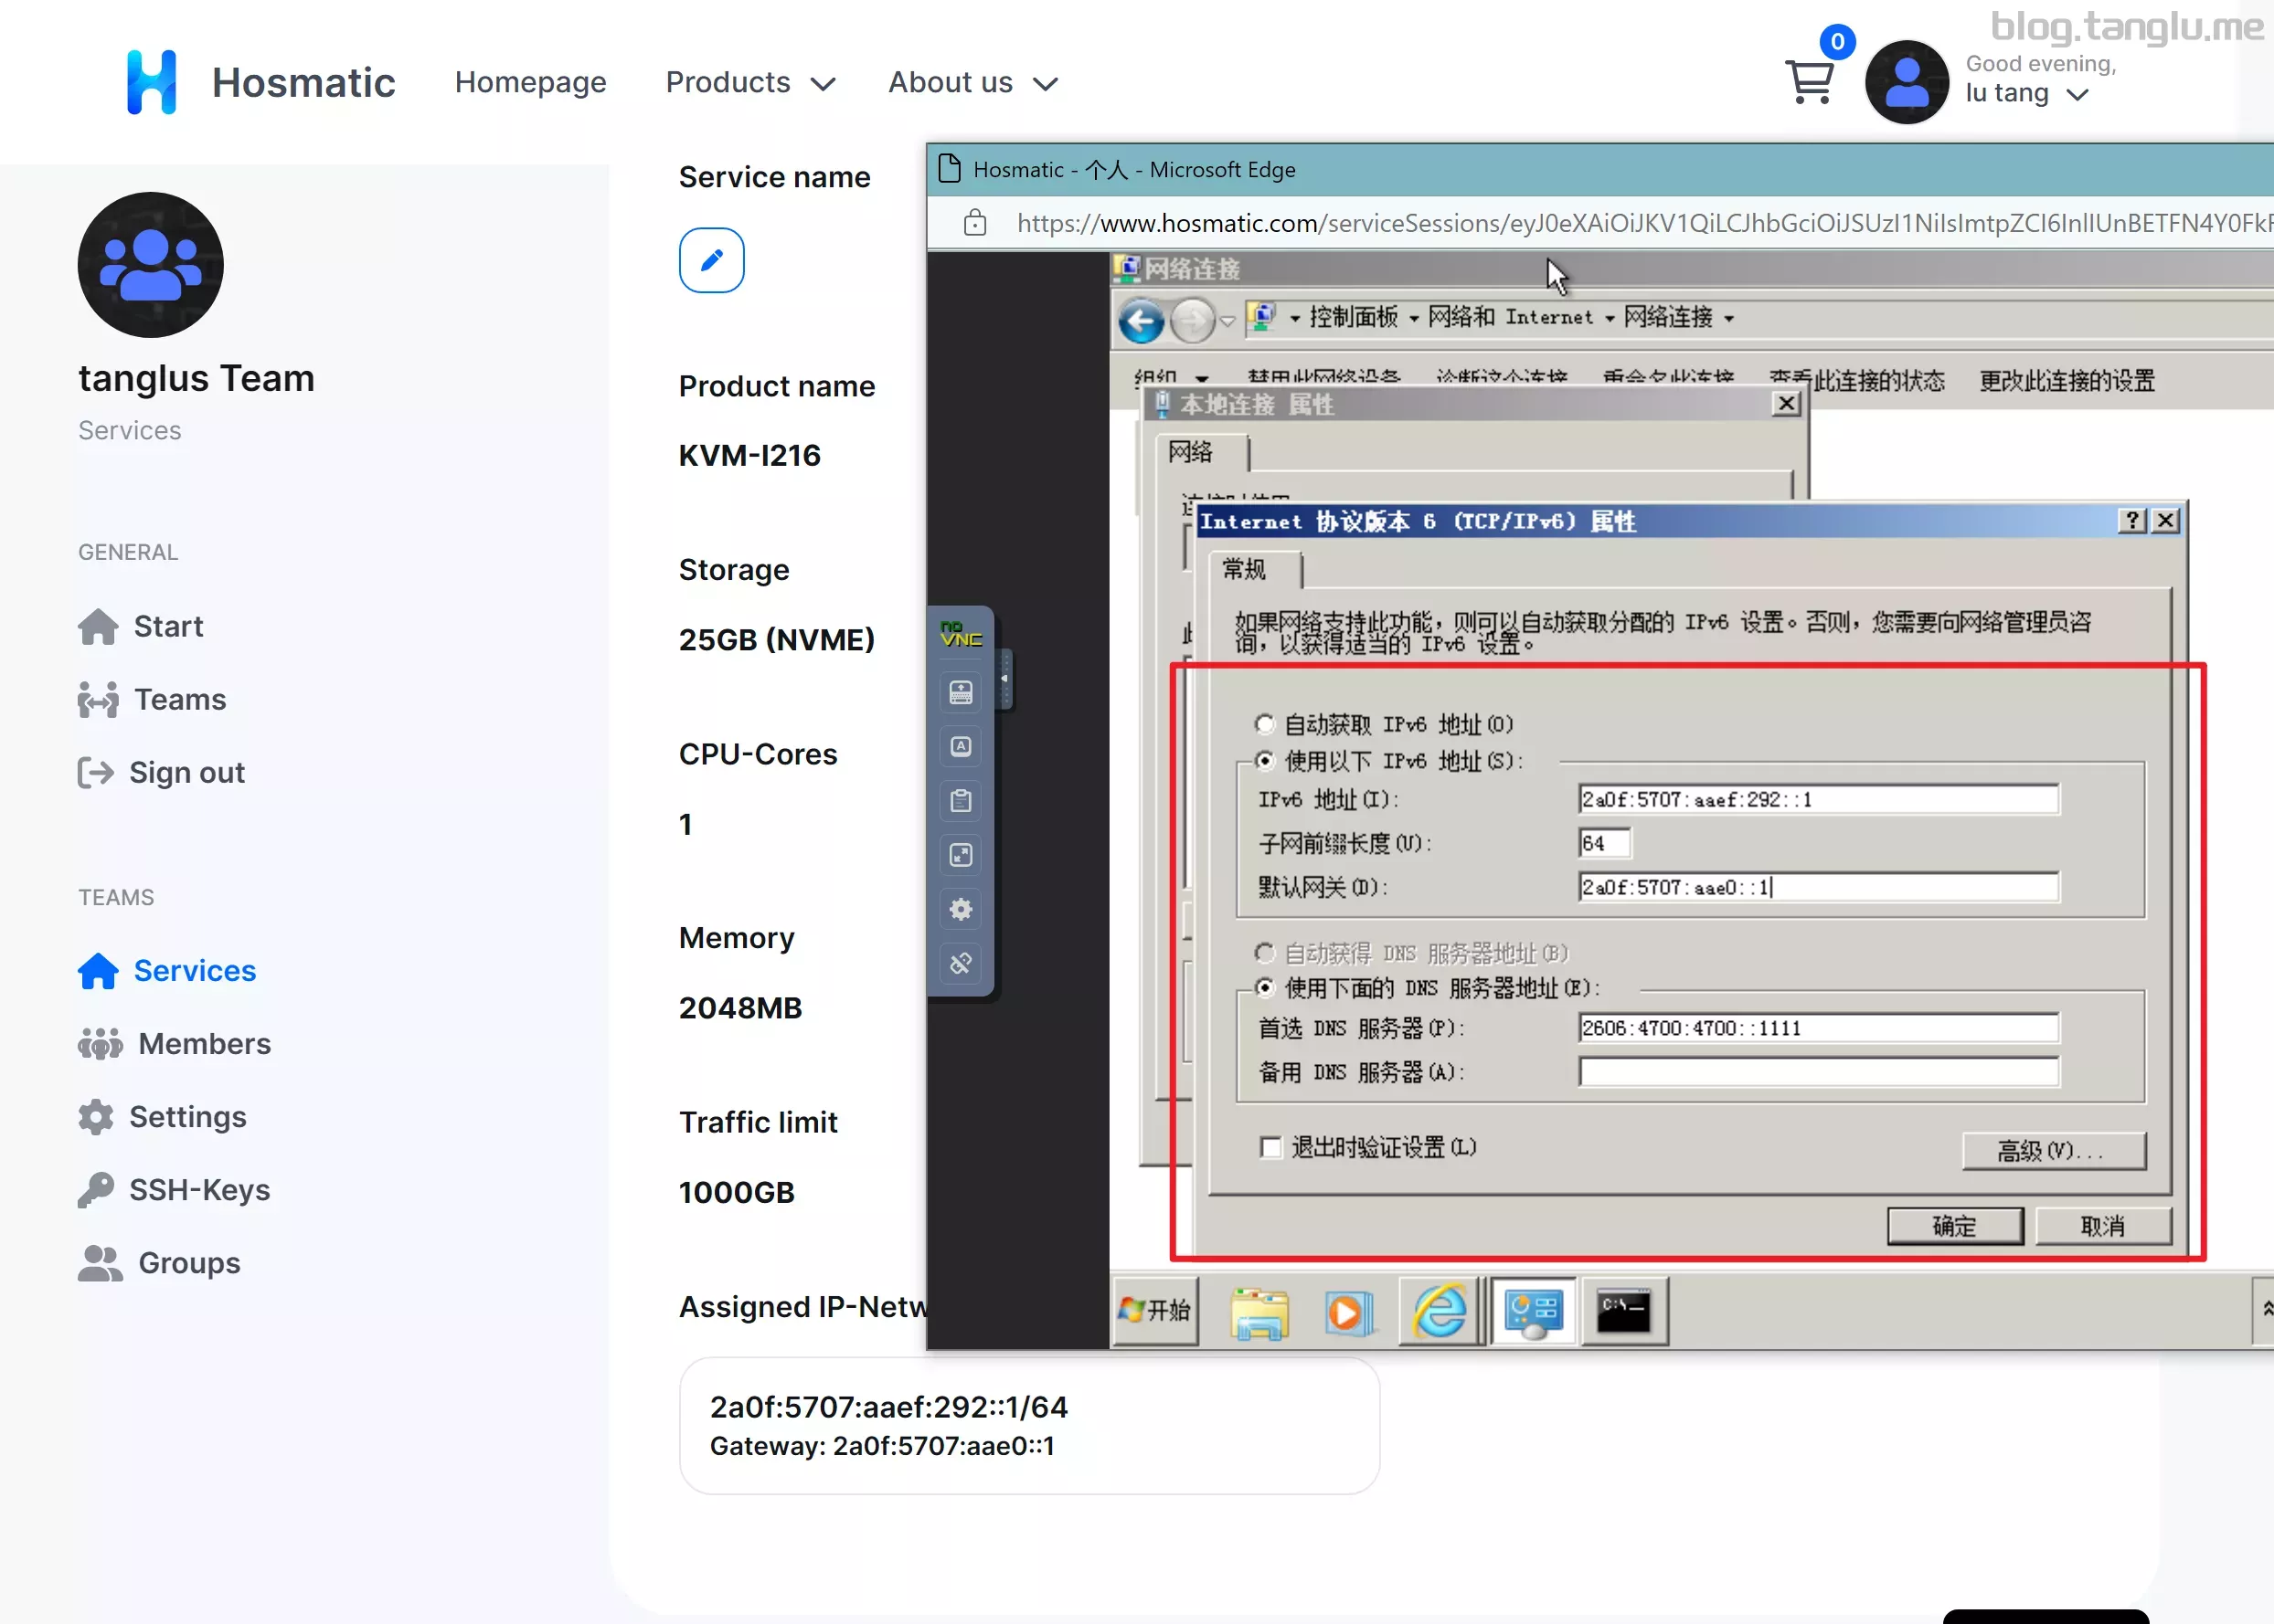This screenshot has width=2274, height=1624.
Task: Expand the Products dropdown menu
Action: pyautogui.click(x=749, y=82)
